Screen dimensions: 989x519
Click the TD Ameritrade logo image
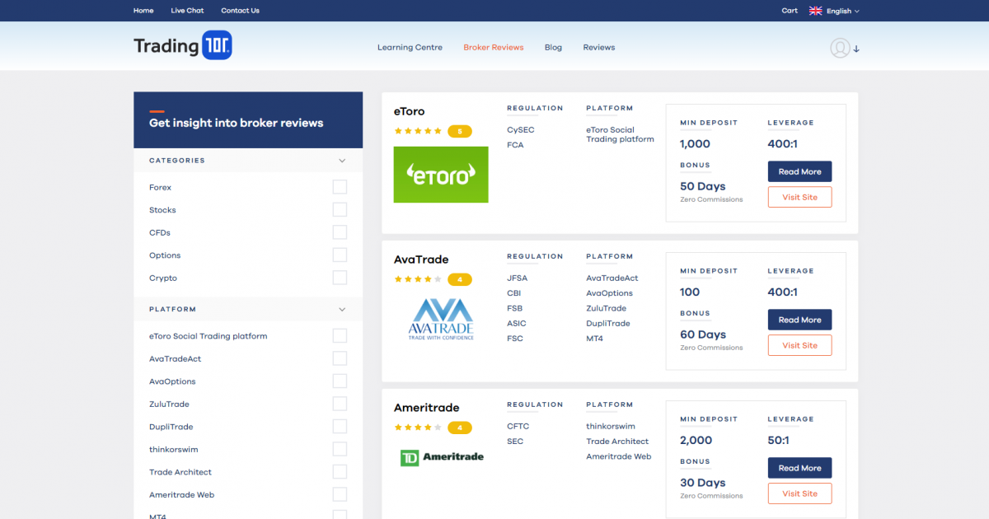click(442, 457)
